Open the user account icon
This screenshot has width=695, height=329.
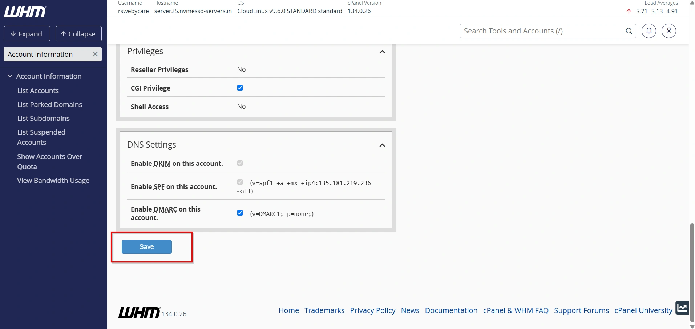point(669,31)
